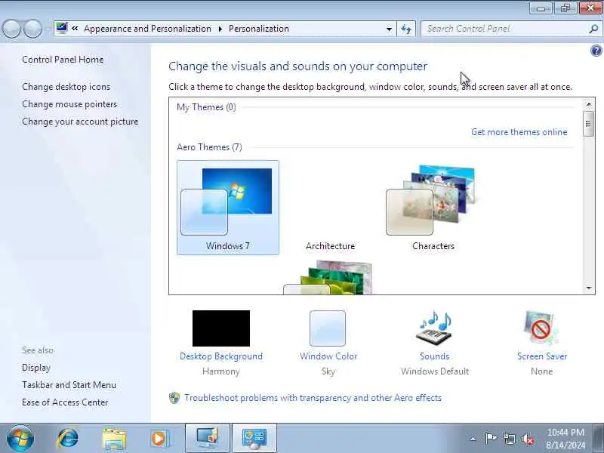Select the Characters theme
This screenshot has height=453, width=604.
coord(433,208)
